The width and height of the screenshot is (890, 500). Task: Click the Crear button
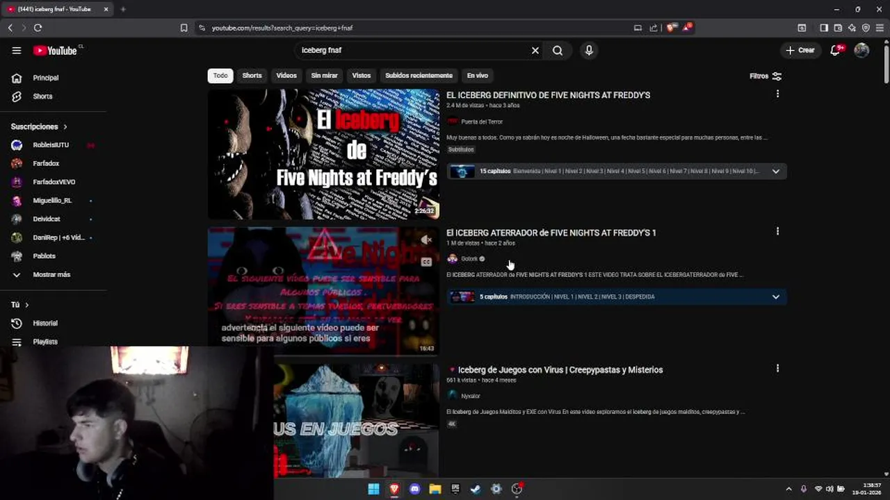pos(800,50)
